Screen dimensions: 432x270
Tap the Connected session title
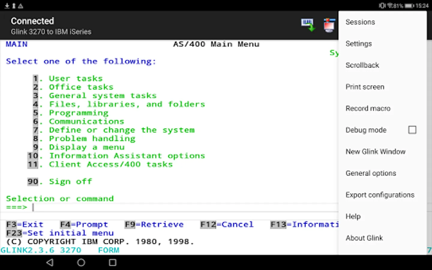32,21
